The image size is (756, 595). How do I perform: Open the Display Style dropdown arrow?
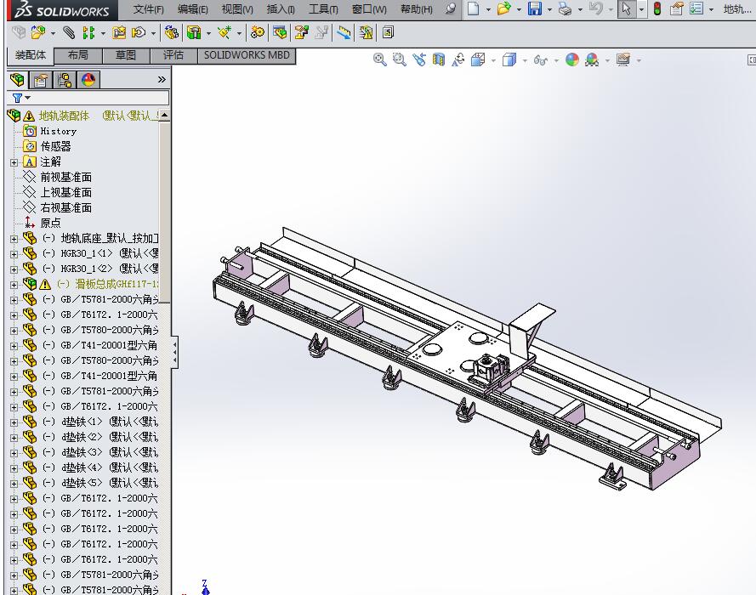click(x=525, y=60)
